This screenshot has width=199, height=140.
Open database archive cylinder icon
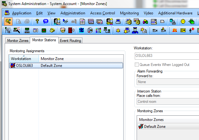click(x=173, y=22)
